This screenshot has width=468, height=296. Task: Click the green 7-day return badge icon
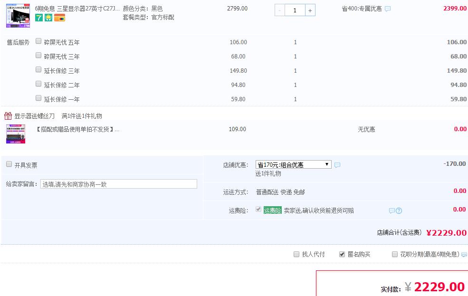pyautogui.click(x=39, y=18)
